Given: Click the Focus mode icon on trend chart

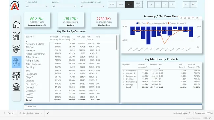Looking at the screenshot, I should pos(197,18).
